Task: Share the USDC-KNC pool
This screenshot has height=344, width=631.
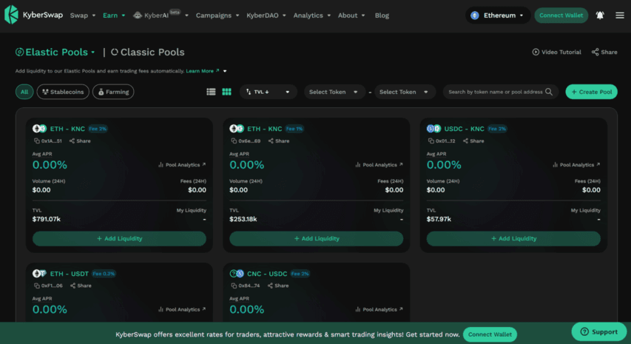Action: 473,141
